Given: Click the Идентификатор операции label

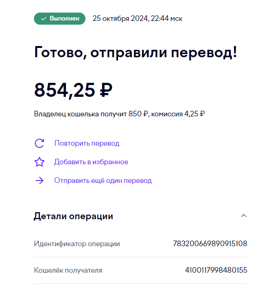Looking at the screenshot, I should tap(77, 244).
